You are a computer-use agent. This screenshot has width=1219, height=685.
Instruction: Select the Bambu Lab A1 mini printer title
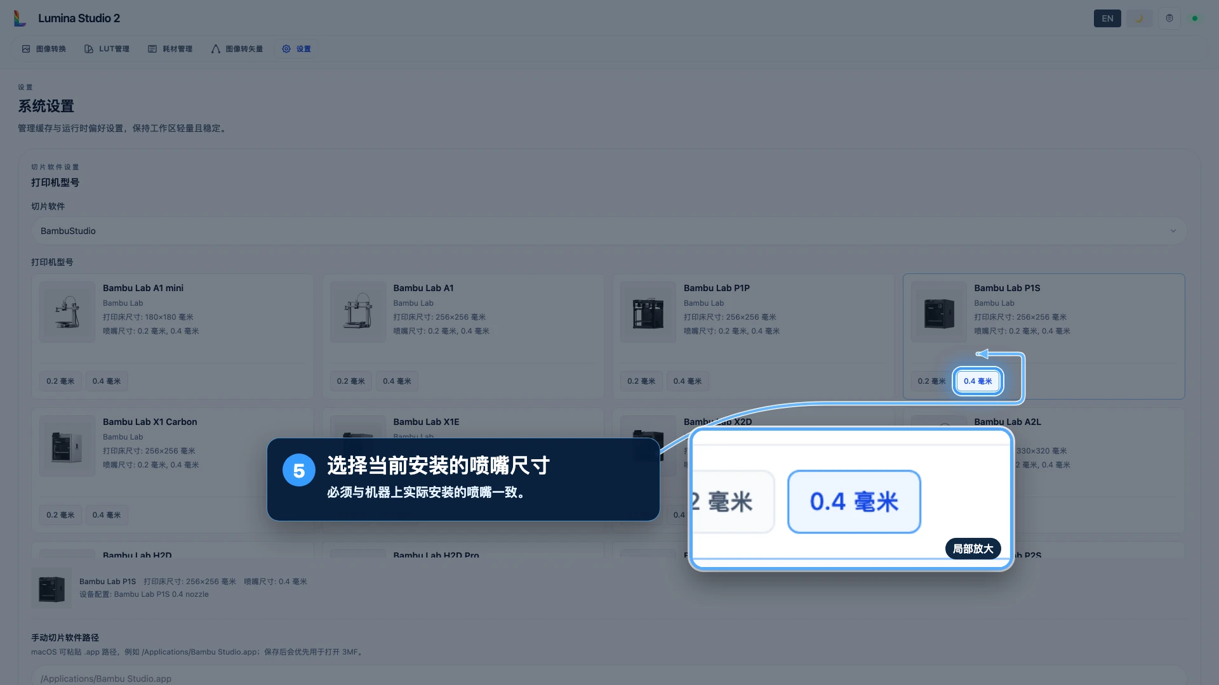[143, 288]
